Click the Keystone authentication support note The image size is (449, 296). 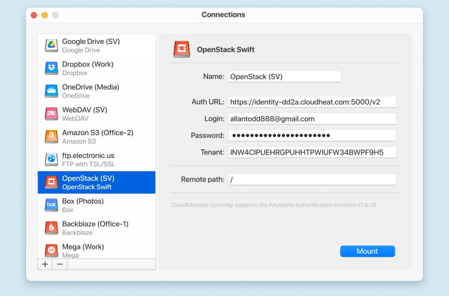pos(273,205)
